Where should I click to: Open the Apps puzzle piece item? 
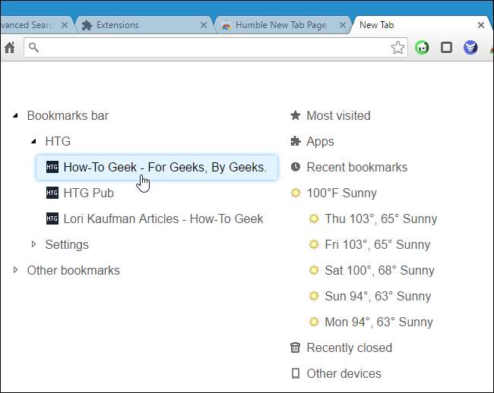pyautogui.click(x=319, y=142)
